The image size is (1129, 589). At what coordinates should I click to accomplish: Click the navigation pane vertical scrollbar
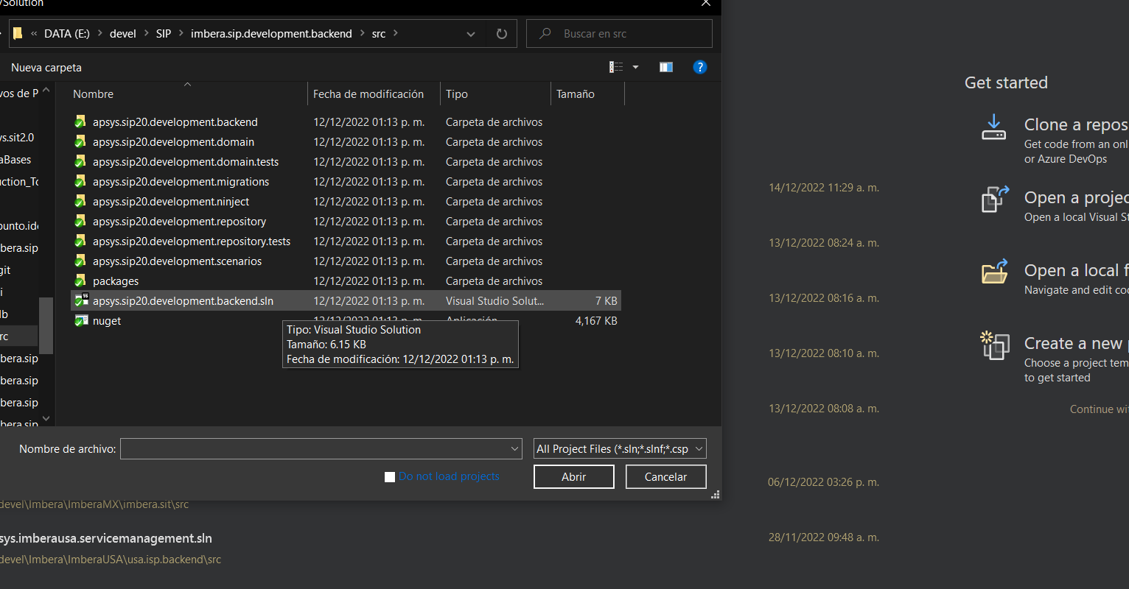coord(46,324)
